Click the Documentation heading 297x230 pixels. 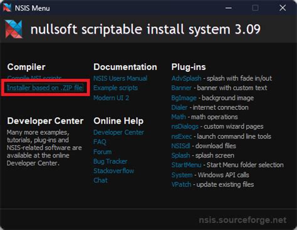[125, 67]
